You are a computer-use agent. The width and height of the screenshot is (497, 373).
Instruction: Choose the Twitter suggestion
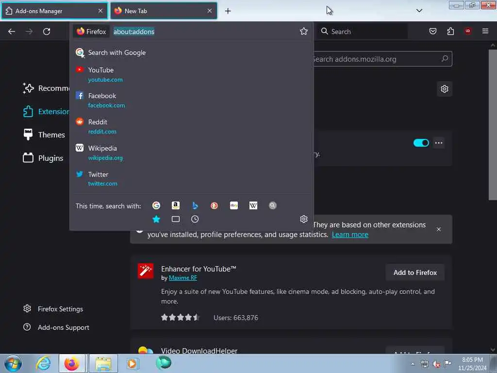[x=191, y=179]
